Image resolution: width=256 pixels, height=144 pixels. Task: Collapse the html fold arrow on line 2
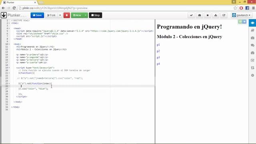[9, 23]
